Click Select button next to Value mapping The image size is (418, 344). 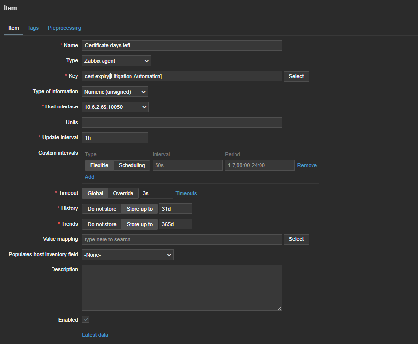pos(296,239)
